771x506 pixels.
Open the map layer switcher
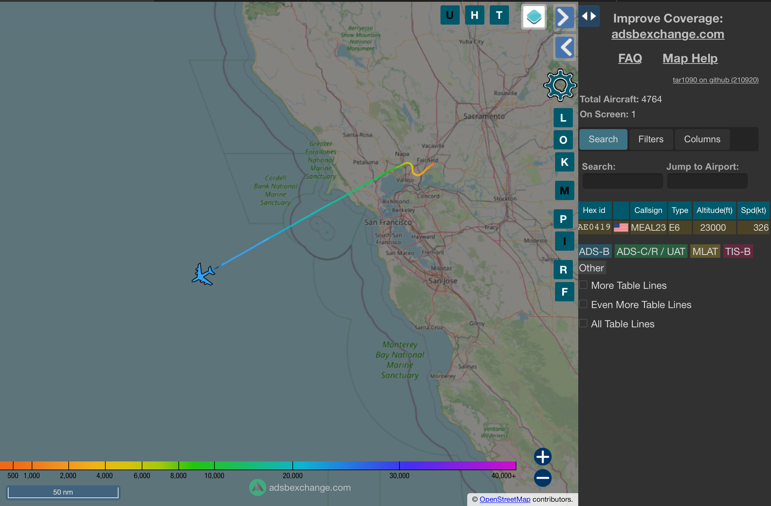click(x=534, y=17)
